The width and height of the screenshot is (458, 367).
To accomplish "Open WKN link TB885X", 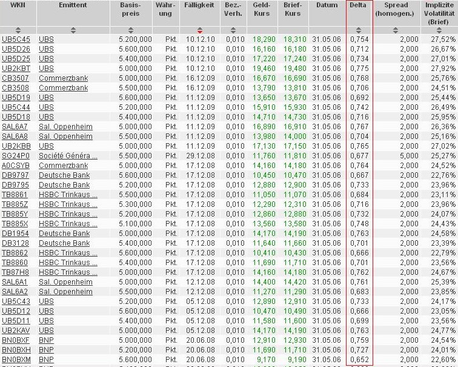I will [x=15, y=224].
